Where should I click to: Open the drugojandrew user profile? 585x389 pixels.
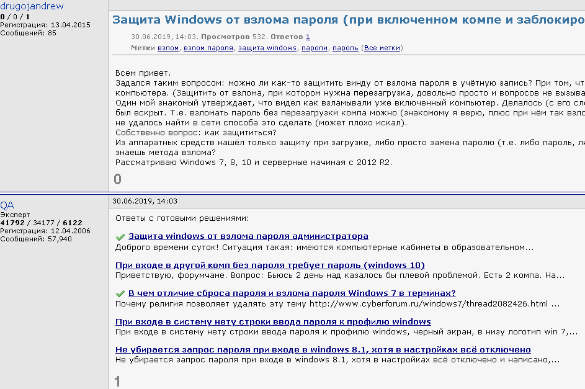32,6
